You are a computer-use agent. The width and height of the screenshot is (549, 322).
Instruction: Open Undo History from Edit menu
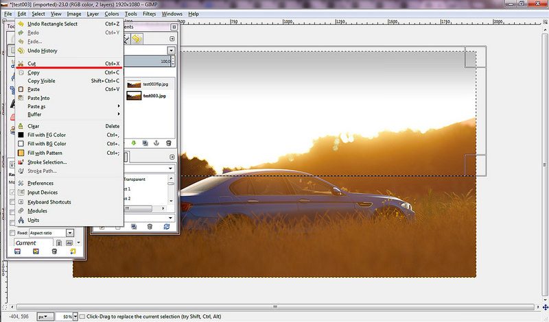click(69, 51)
